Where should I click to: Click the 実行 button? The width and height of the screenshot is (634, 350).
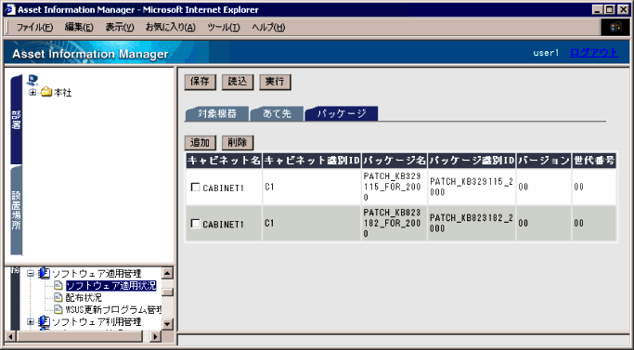275,82
